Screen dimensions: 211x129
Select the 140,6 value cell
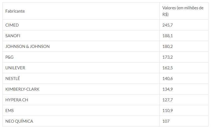(x=167, y=79)
